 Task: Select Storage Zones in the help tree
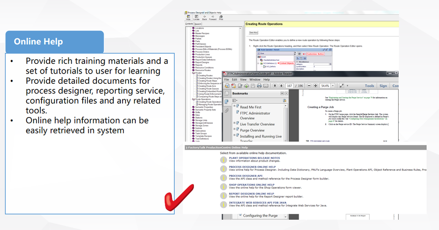click(202, 126)
